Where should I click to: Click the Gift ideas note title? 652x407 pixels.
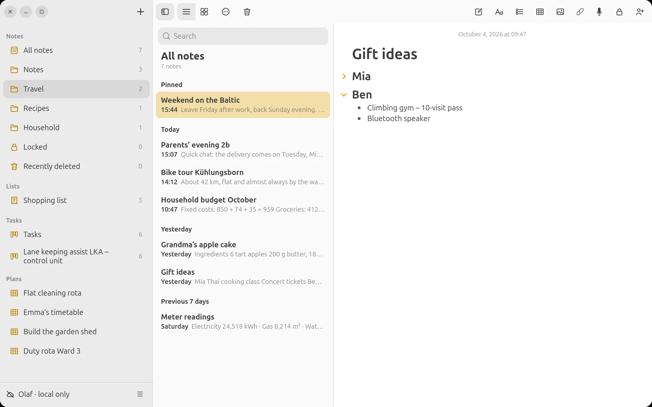pos(385,54)
